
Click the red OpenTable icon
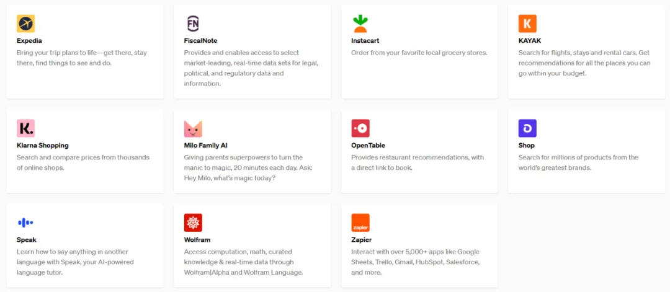point(360,128)
